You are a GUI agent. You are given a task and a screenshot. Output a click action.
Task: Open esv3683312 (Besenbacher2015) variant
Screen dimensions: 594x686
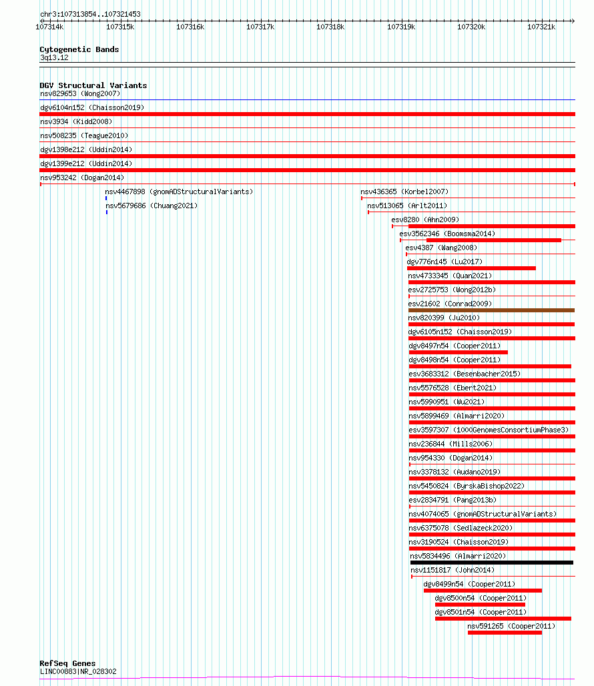(465, 374)
